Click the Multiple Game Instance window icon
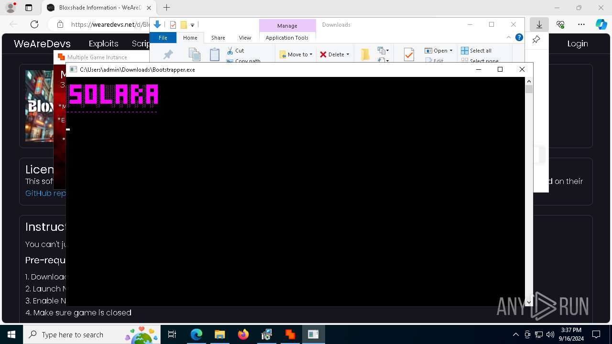This screenshot has width=612, height=344. point(61,57)
